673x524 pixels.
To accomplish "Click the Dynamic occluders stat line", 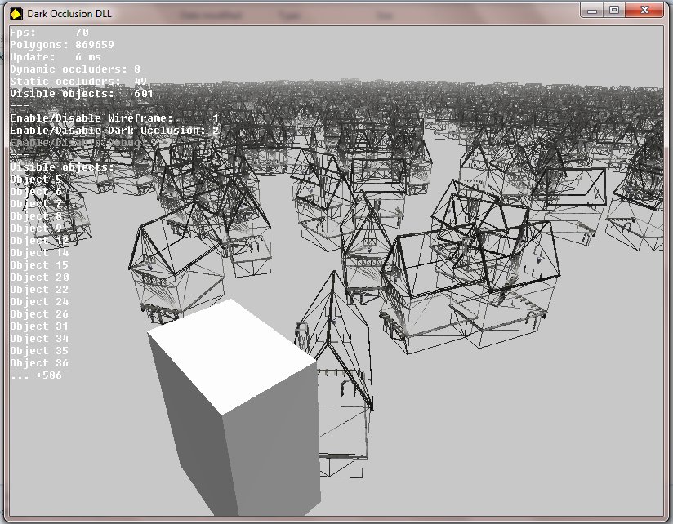I will tap(75, 69).
